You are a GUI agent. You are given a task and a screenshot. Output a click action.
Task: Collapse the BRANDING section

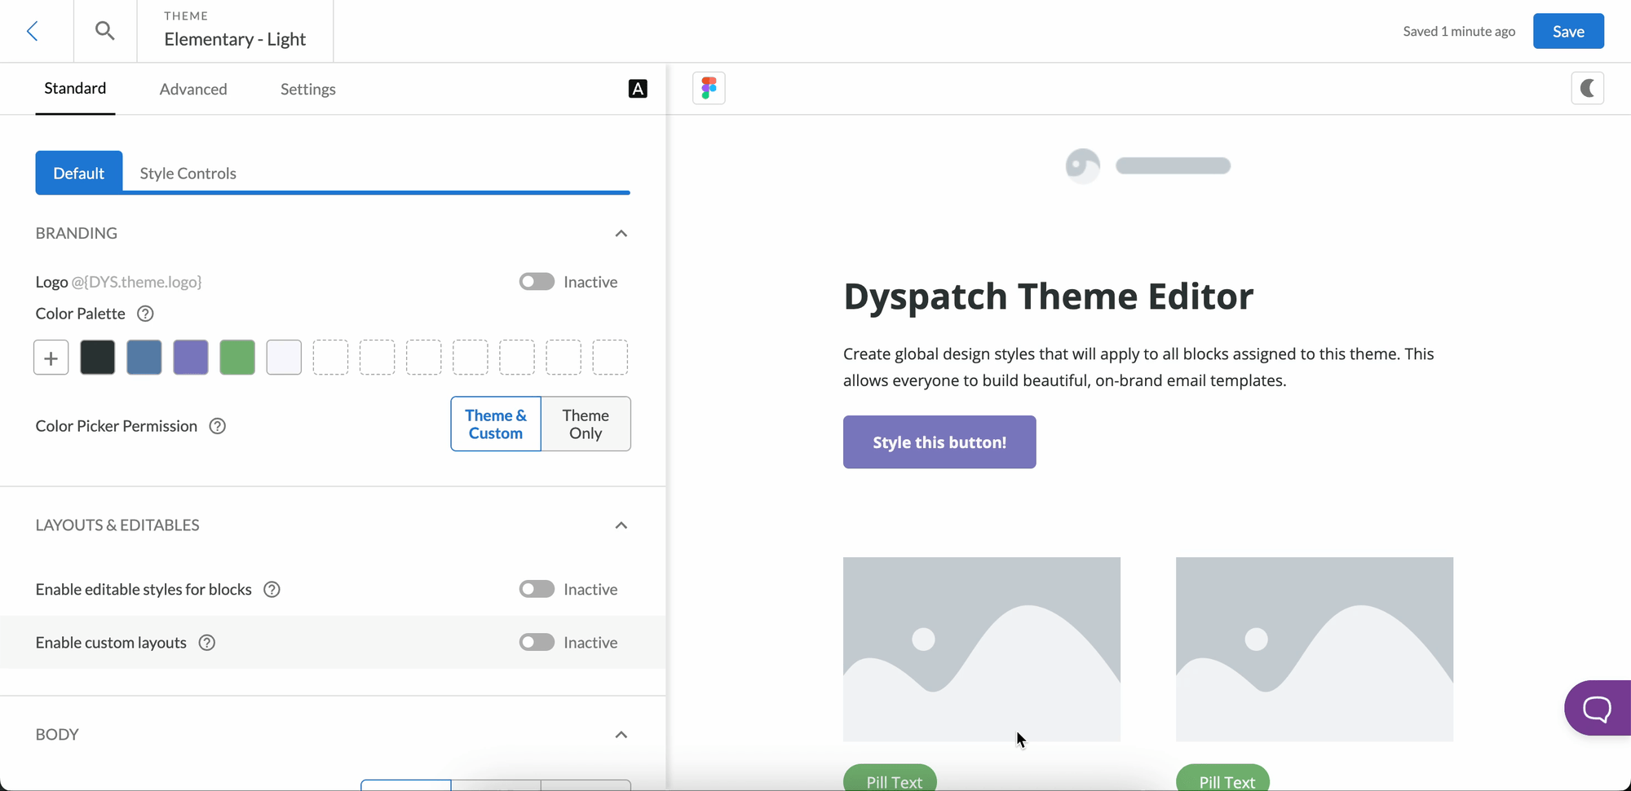[x=621, y=234]
